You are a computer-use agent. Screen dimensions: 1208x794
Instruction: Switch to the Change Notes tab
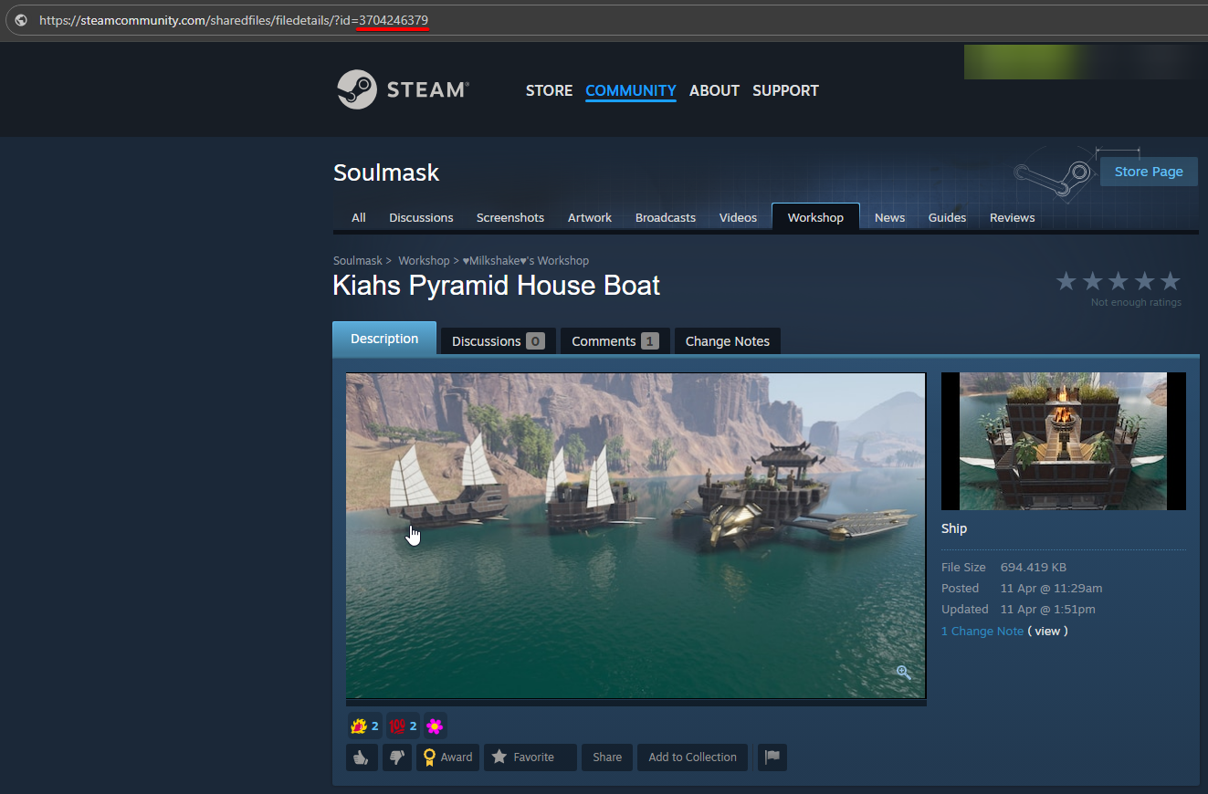[727, 341]
